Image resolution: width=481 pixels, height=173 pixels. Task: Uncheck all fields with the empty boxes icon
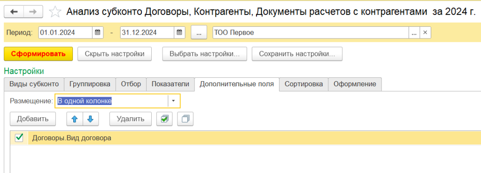point(185,119)
